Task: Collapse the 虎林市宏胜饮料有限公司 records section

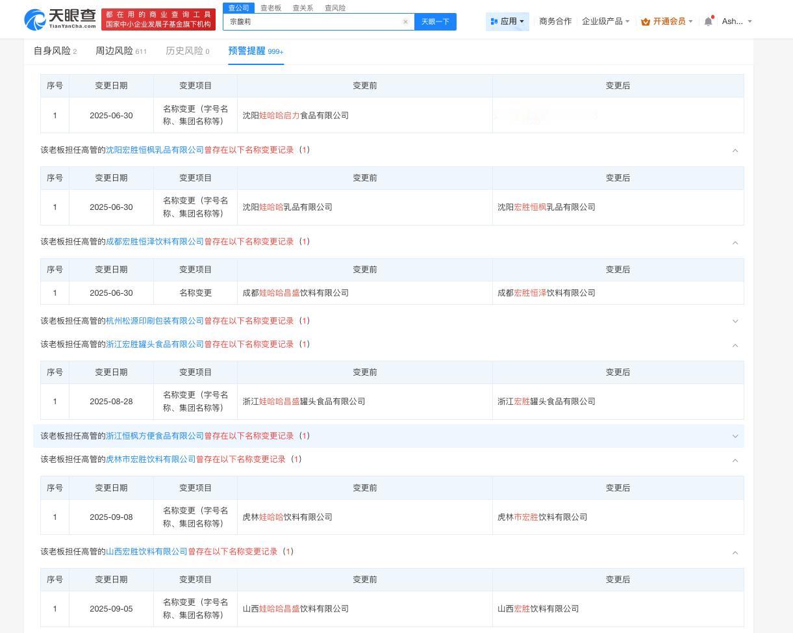Action: 735,460
